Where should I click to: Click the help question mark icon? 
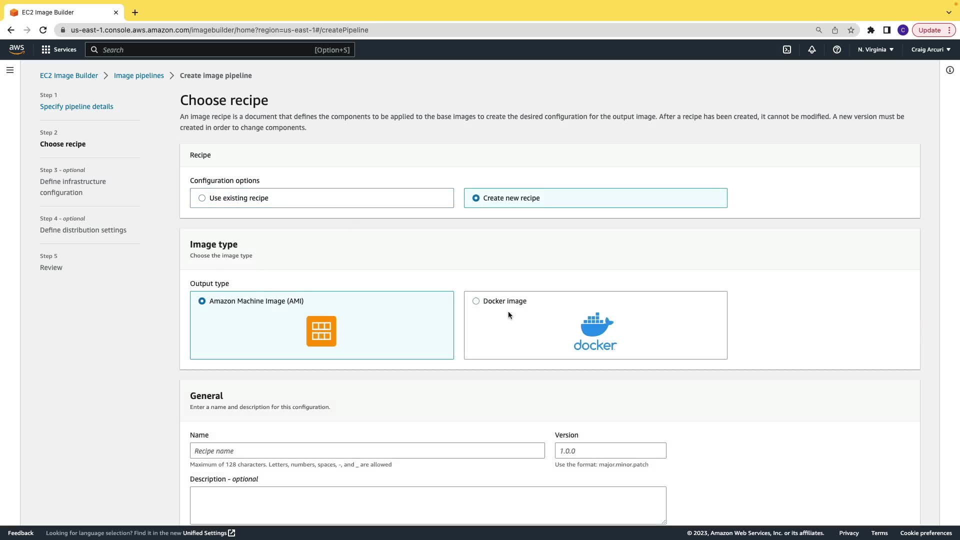coord(837,49)
